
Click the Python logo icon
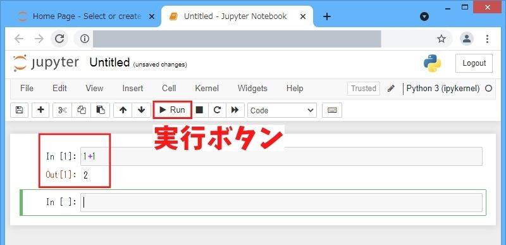(433, 63)
